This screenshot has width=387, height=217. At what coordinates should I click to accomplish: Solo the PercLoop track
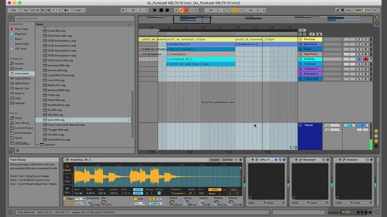[x=359, y=39]
